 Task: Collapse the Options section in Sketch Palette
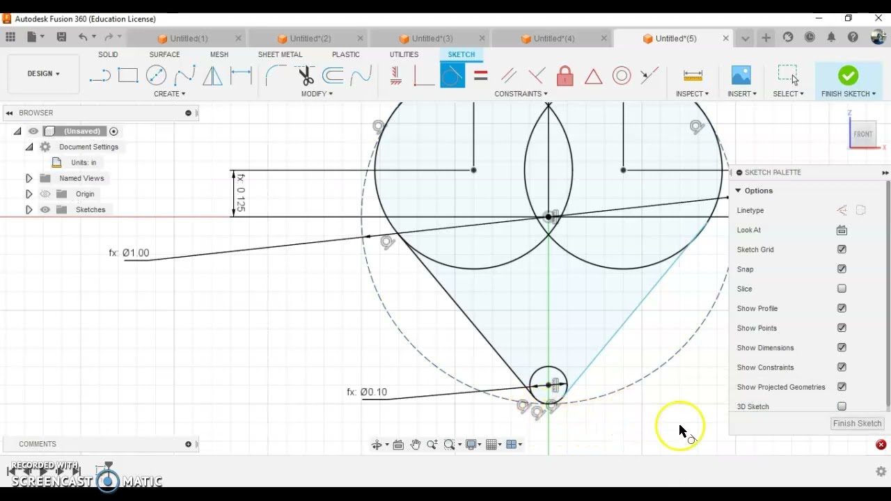pos(738,191)
